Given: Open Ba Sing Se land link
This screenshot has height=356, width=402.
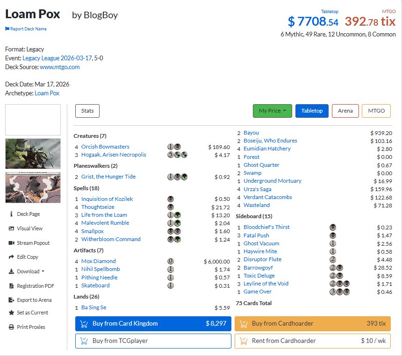Looking at the screenshot, I should pyautogui.click(x=93, y=307).
